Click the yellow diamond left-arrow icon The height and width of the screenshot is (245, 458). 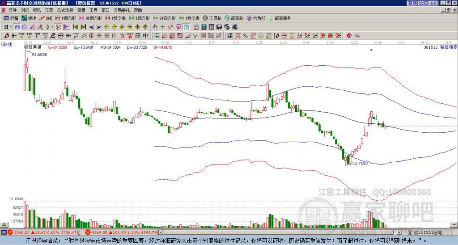tap(106, 27)
